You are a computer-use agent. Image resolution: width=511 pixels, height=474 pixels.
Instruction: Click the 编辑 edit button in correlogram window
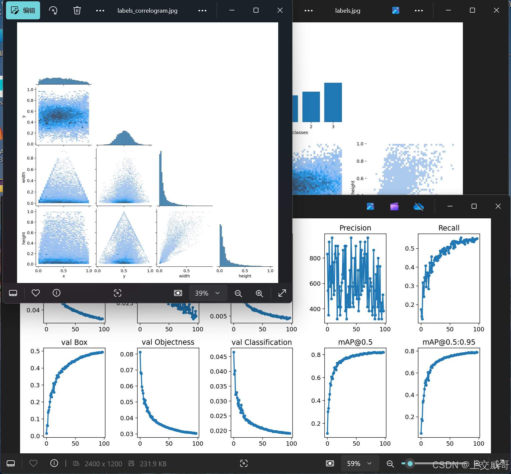click(x=23, y=10)
